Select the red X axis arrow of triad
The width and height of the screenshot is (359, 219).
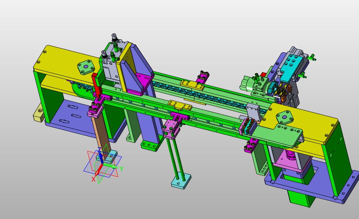[98, 171]
